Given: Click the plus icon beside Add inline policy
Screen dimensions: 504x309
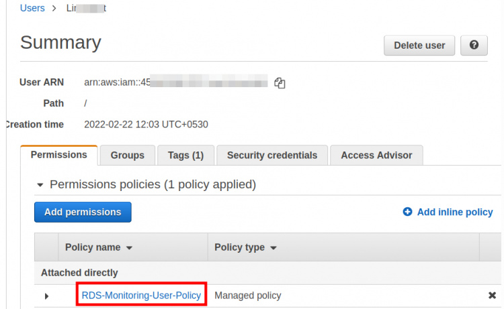Looking at the screenshot, I should [x=407, y=212].
